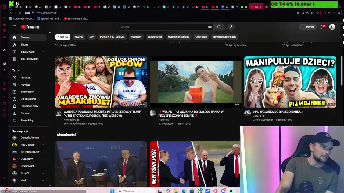Open the account avatar menu
This screenshot has width=344, height=193.
332,27
